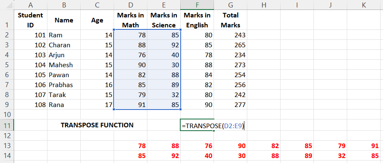
Task: Select the cell containing Ram
Action: (x=64, y=35)
